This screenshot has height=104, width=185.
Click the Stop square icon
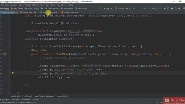point(160,8)
